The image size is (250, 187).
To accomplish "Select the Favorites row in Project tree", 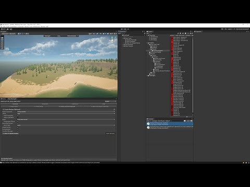I will pos(152,35).
